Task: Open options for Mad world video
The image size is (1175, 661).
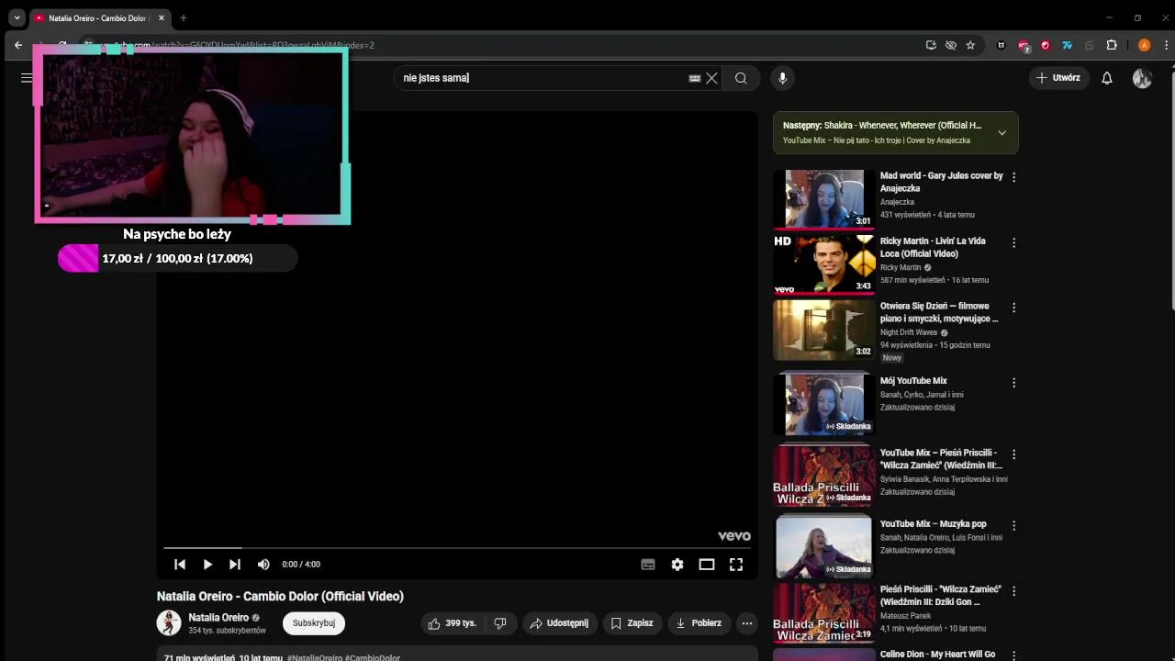Action: coord(1013,177)
